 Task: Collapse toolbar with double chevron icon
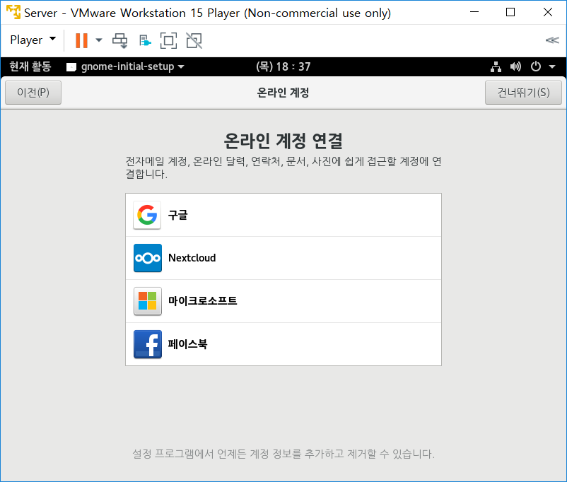552,40
